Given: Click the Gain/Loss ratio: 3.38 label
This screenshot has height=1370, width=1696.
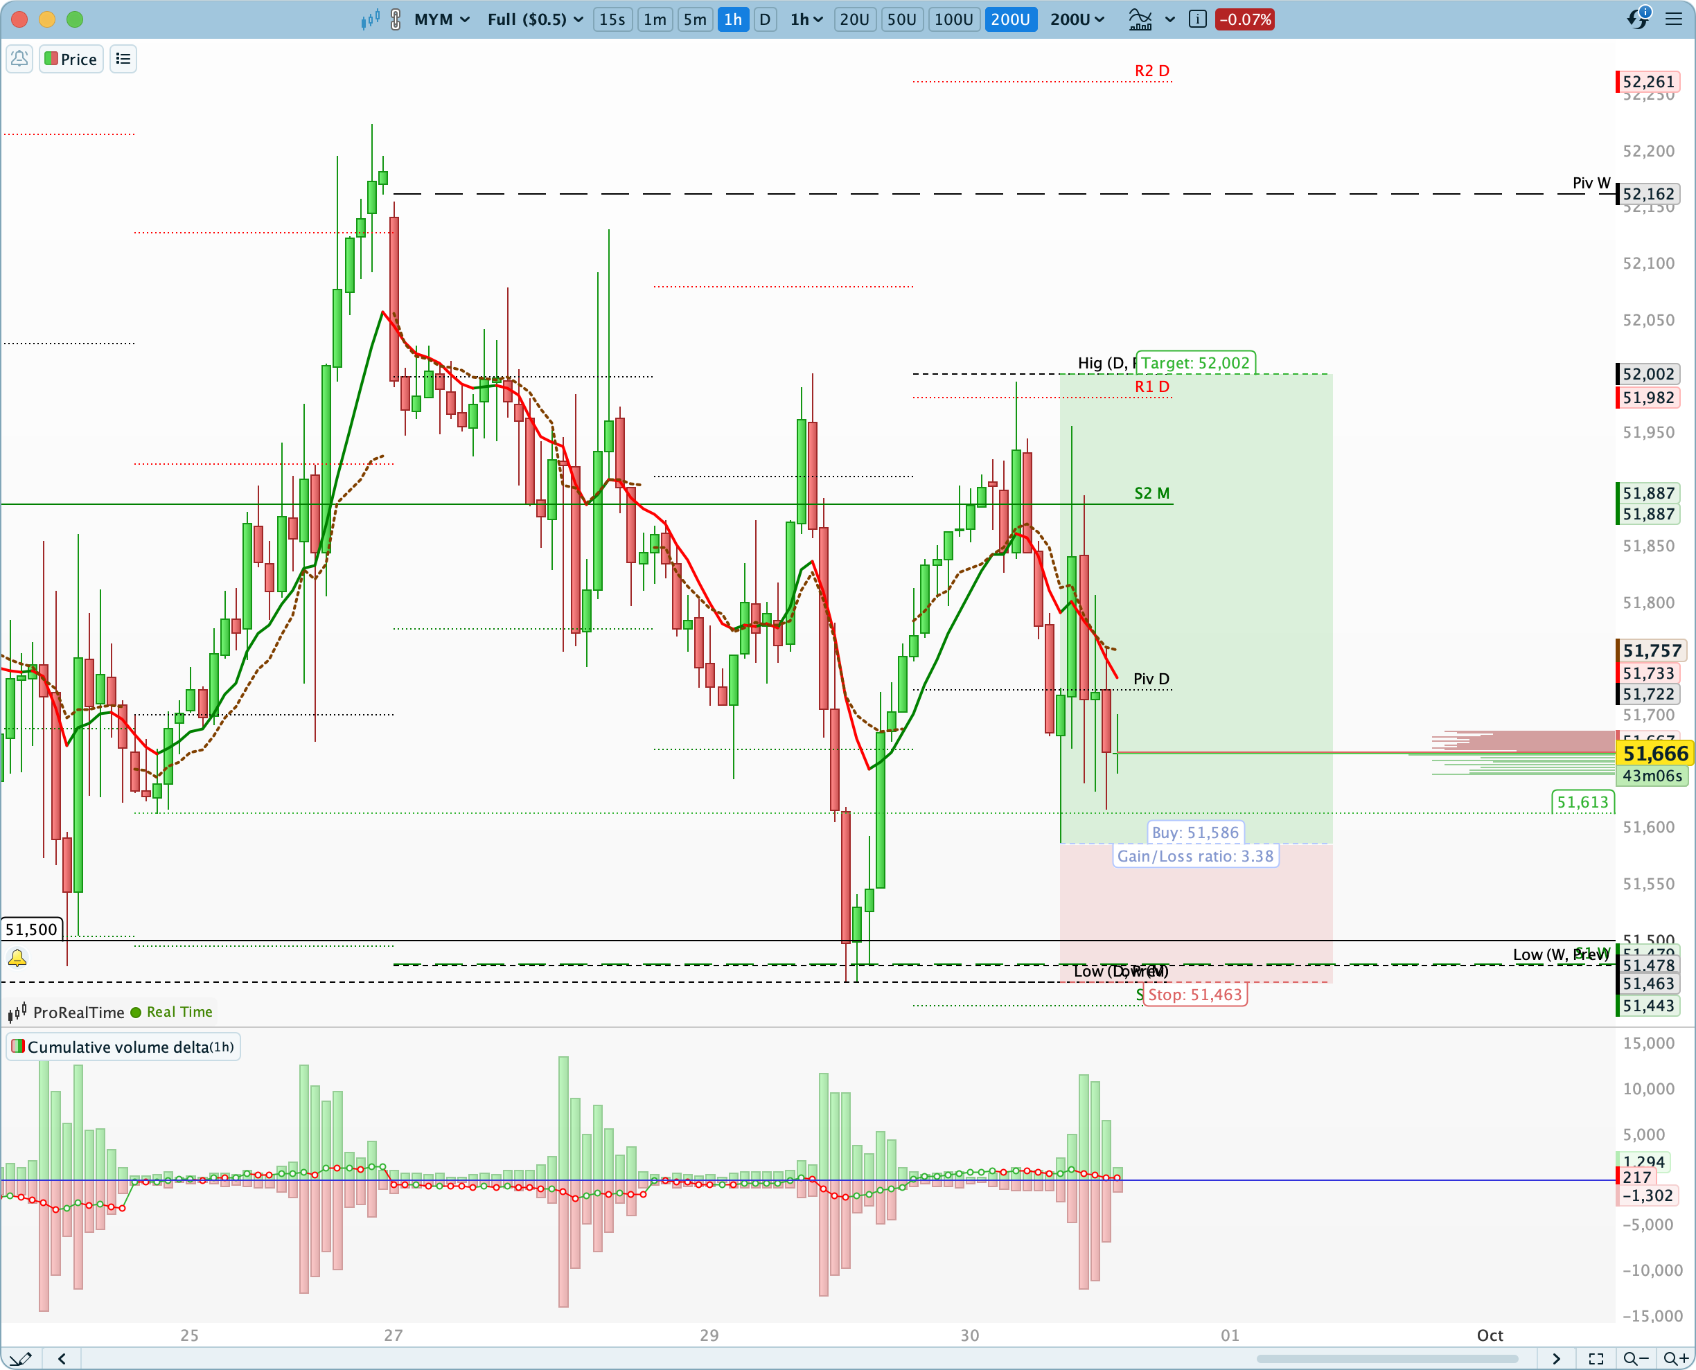Looking at the screenshot, I should 1195,855.
